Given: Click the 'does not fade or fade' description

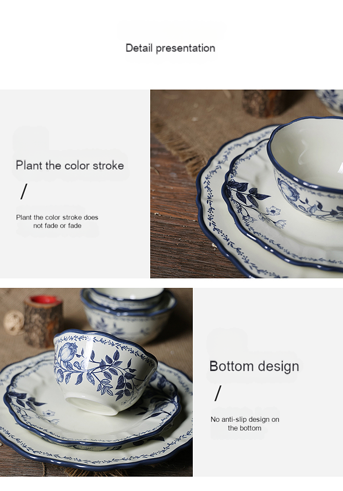Looking at the screenshot, I should pyautogui.click(x=57, y=221).
